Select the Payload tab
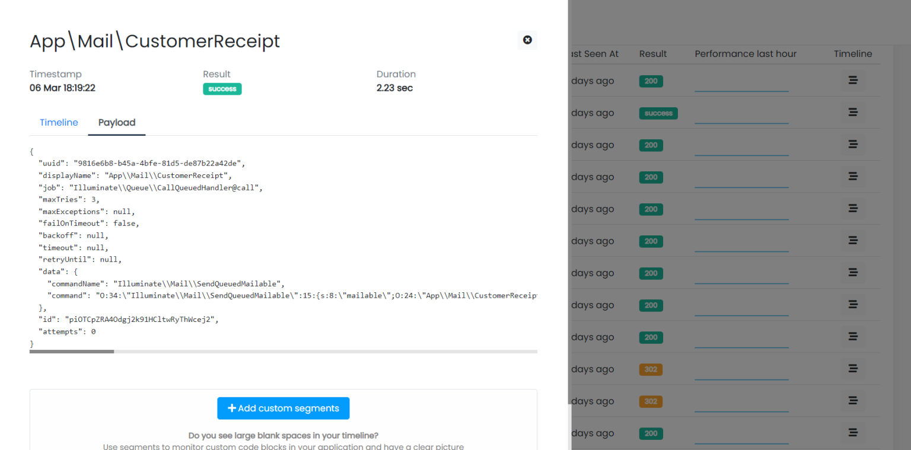Image resolution: width=911 pixels, height=450 pixels. [x=116, y=122]
